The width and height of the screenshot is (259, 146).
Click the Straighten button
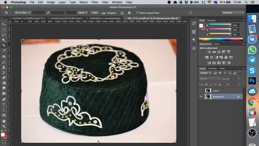pos(109,13)
